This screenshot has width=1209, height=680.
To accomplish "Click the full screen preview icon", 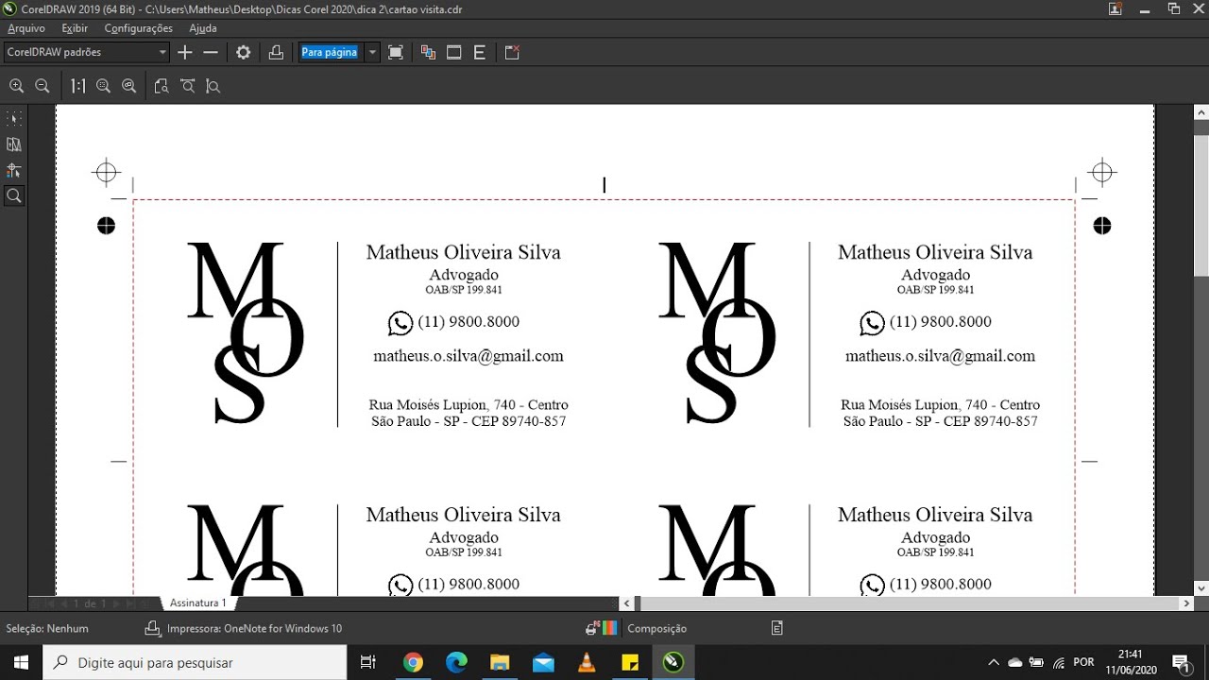I will 396,53.
